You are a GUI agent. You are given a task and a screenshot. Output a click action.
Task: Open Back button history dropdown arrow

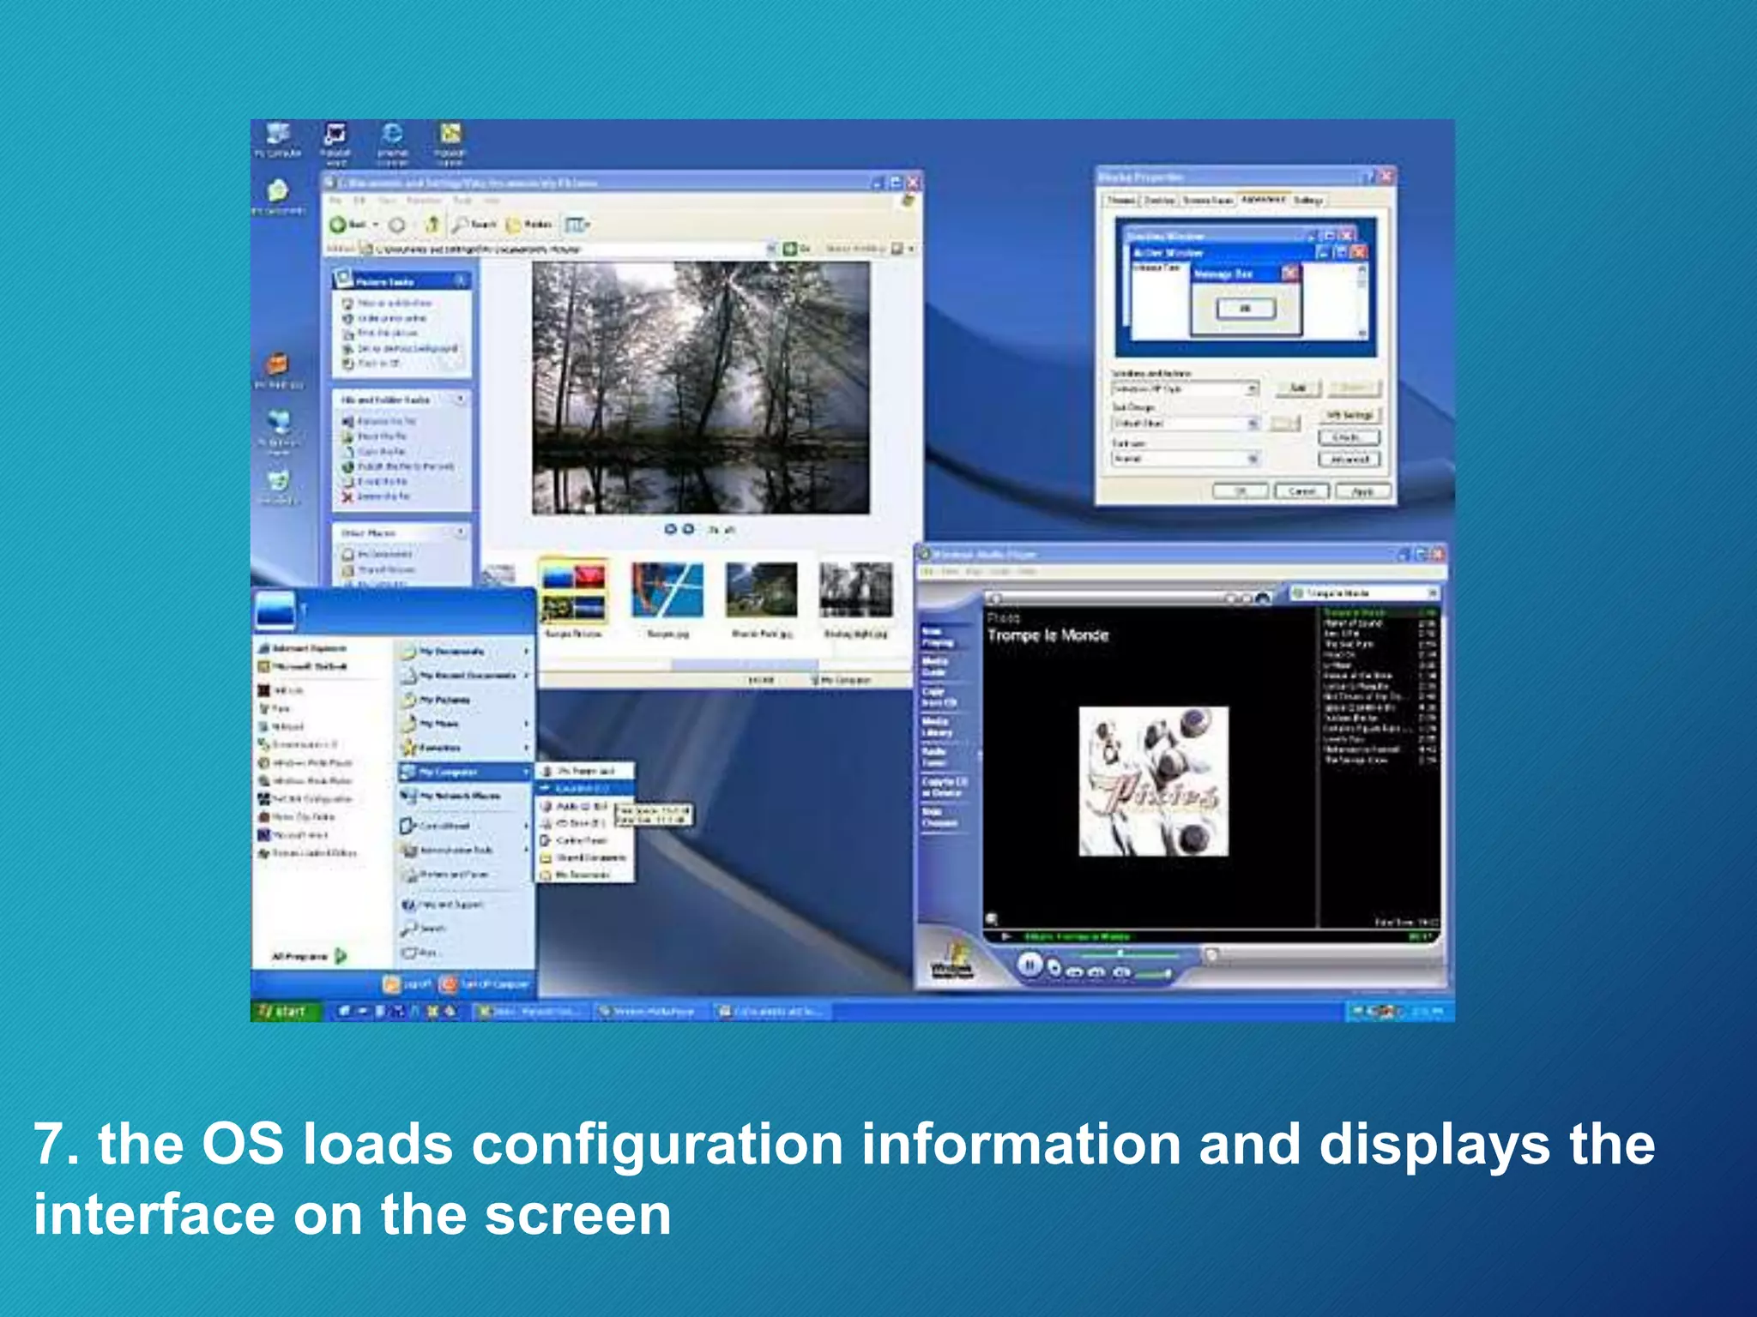(375, 225)
